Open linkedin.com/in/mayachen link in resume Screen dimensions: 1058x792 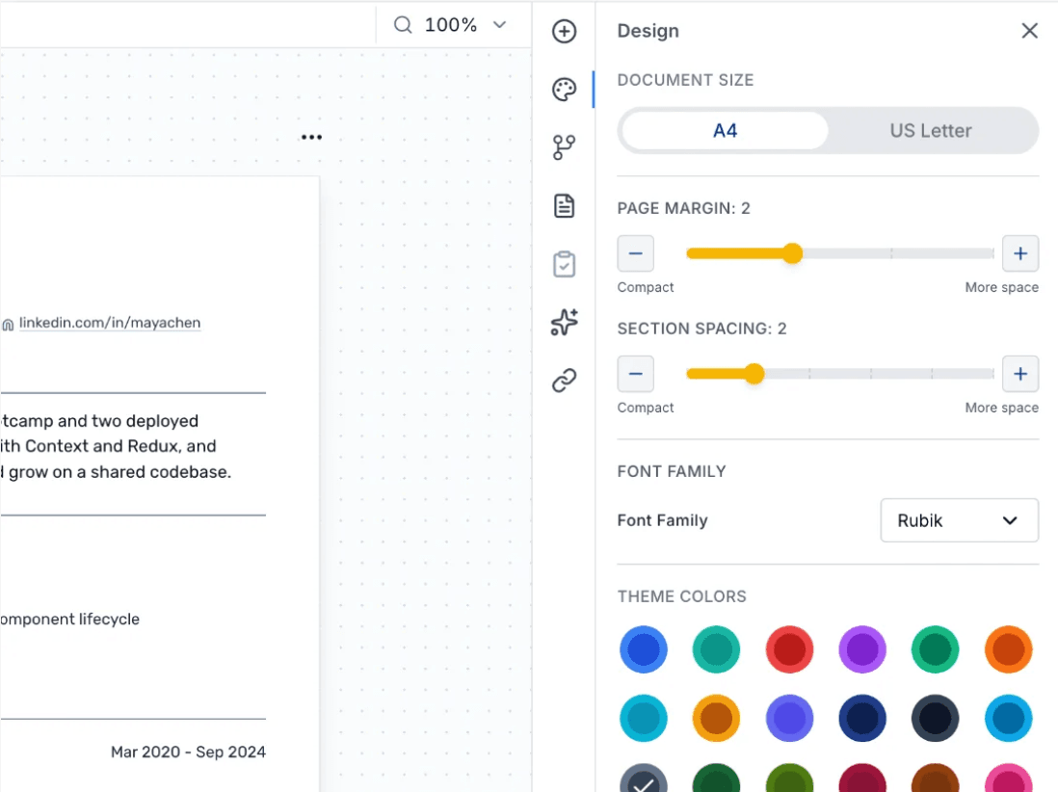(x=109, y=323)
